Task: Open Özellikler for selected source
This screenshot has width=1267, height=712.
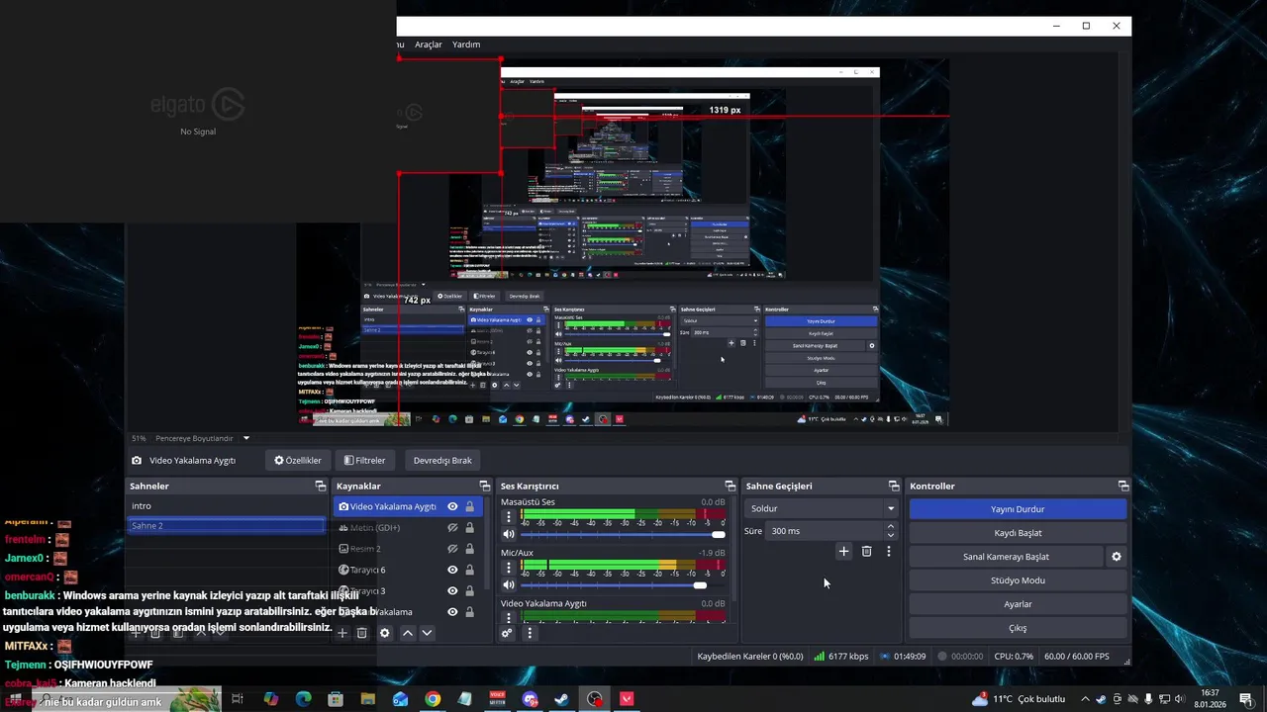Action: tap(298, 460)
